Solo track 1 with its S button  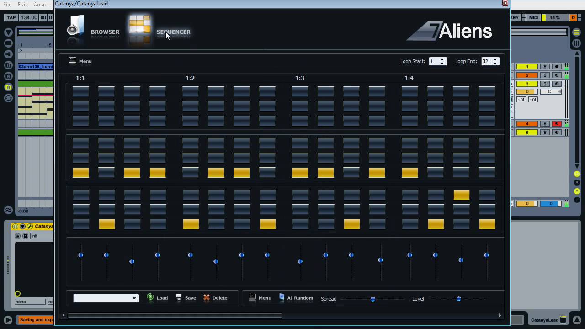click(545, 67)
